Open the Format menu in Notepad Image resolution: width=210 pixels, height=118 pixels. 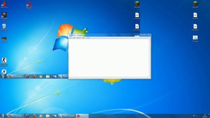click(79, 38)
